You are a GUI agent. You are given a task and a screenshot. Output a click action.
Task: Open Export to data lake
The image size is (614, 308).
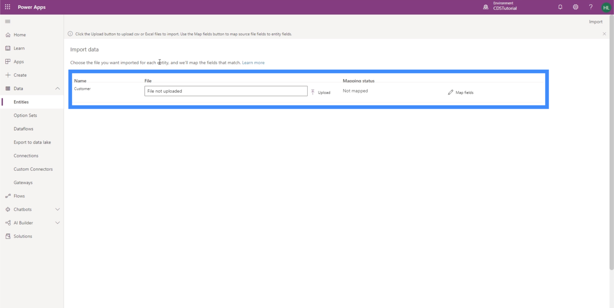point(32,142)
